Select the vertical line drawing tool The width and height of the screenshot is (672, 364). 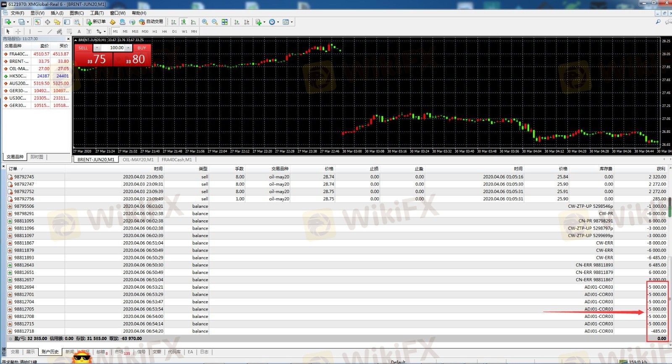pos(30,31)
